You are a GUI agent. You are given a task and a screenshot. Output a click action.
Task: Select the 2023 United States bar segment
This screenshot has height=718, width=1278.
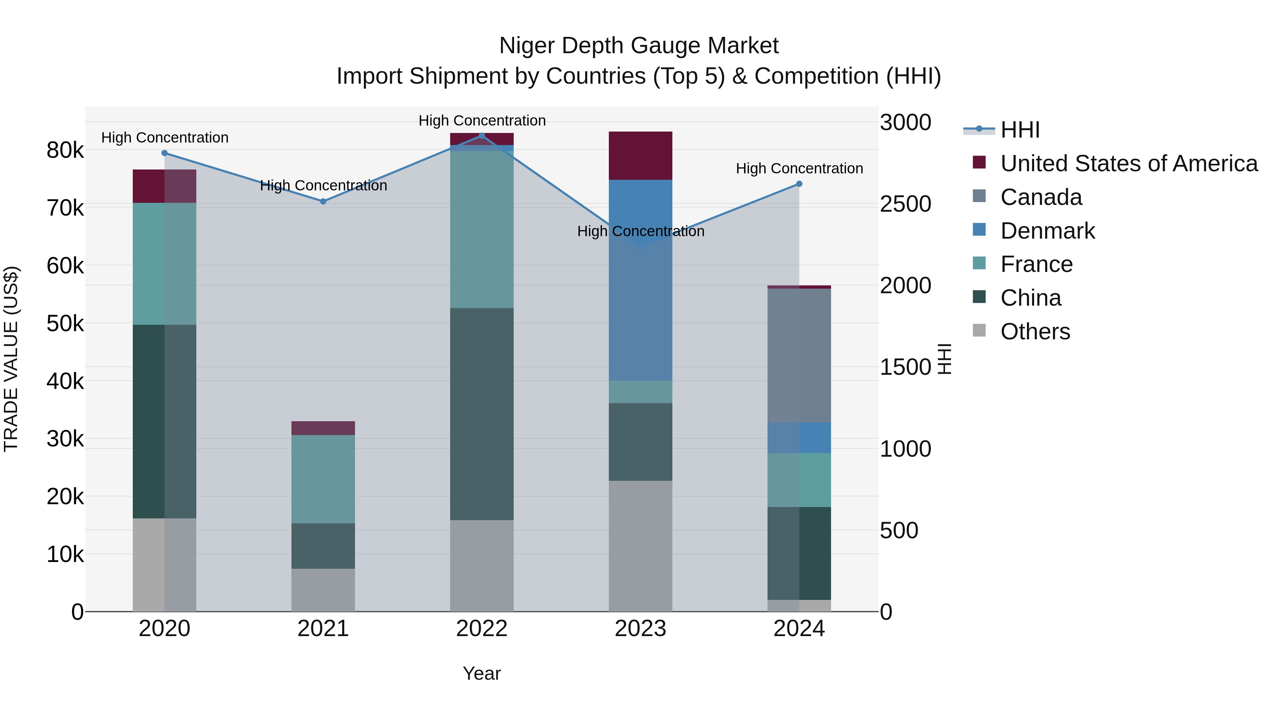[640, 156]
